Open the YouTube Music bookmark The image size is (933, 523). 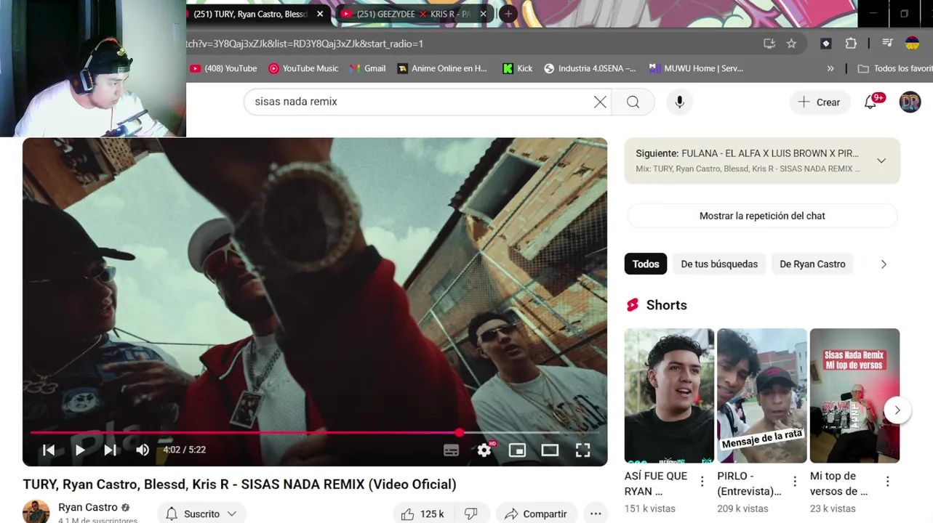(303, 68)
